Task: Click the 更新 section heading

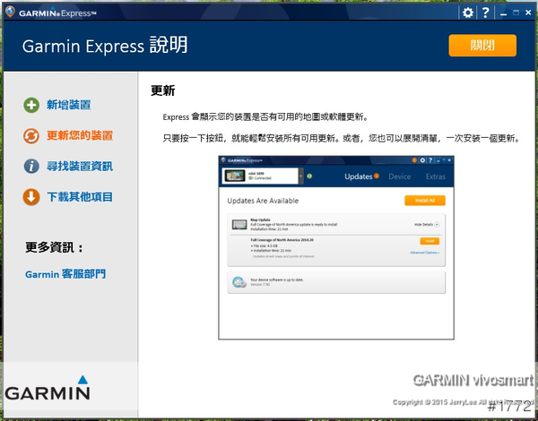Action: [163, 90]
